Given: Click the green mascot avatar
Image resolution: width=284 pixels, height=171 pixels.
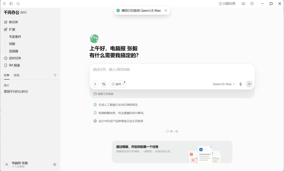Looking at the screenshot, I should tap(94, 38).
